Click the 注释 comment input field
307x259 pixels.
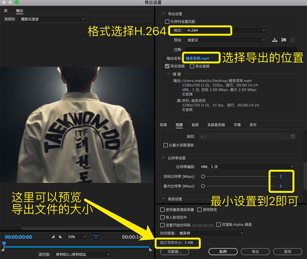[241, 49]
